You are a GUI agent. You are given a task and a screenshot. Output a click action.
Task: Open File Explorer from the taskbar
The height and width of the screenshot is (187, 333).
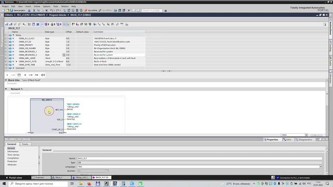[81, 183]
